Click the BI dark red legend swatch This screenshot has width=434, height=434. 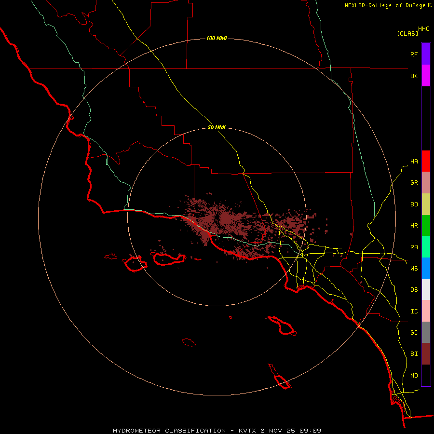click(426, 354)
